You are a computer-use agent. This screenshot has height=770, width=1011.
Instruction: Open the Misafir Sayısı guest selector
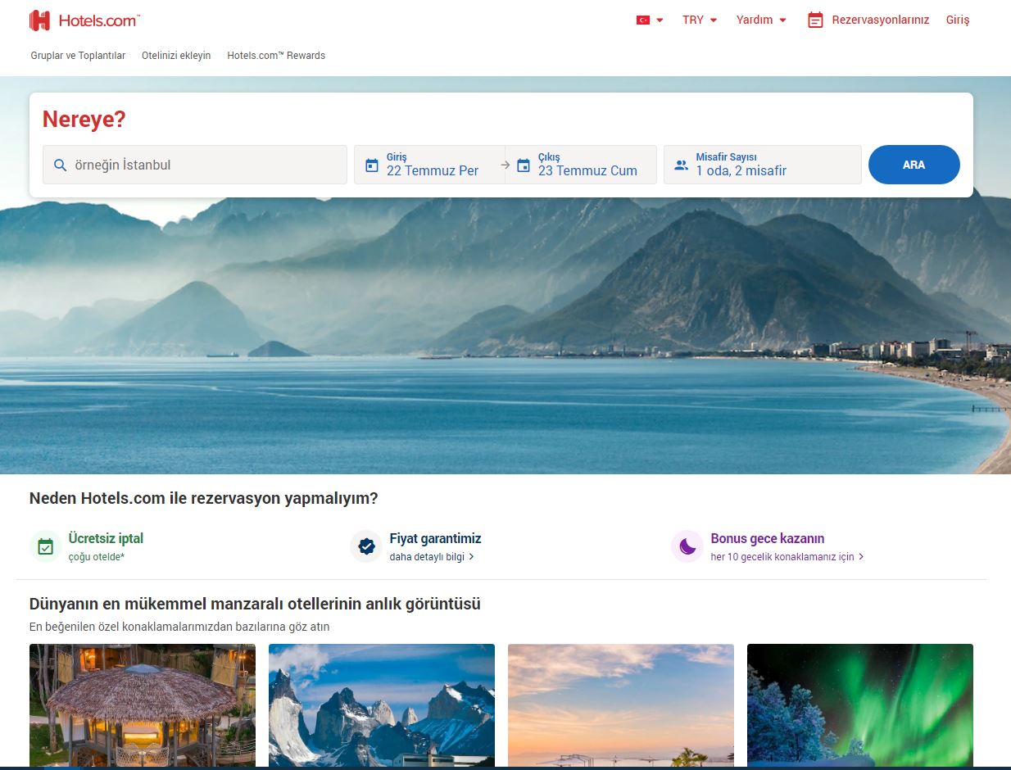pos(762,165)
